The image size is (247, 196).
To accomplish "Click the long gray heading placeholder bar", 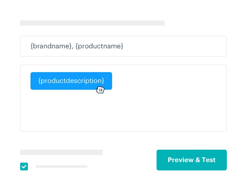I will pos(92,23).
